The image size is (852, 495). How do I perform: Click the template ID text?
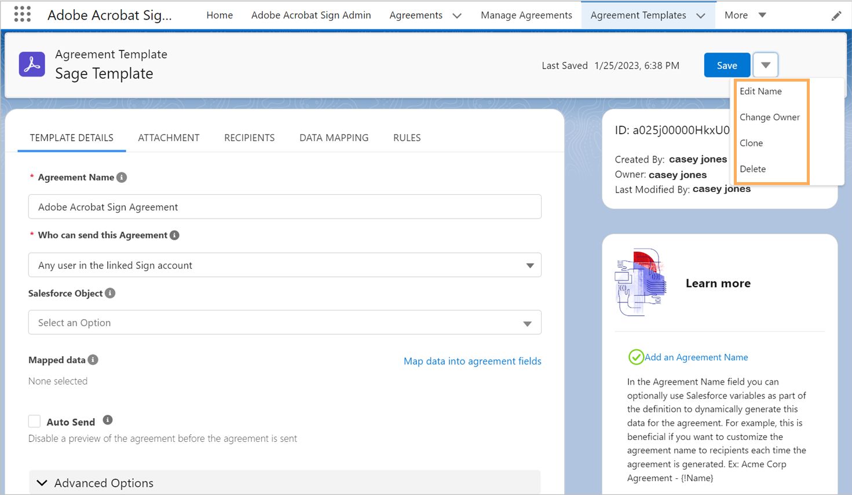tap(672, 130)
